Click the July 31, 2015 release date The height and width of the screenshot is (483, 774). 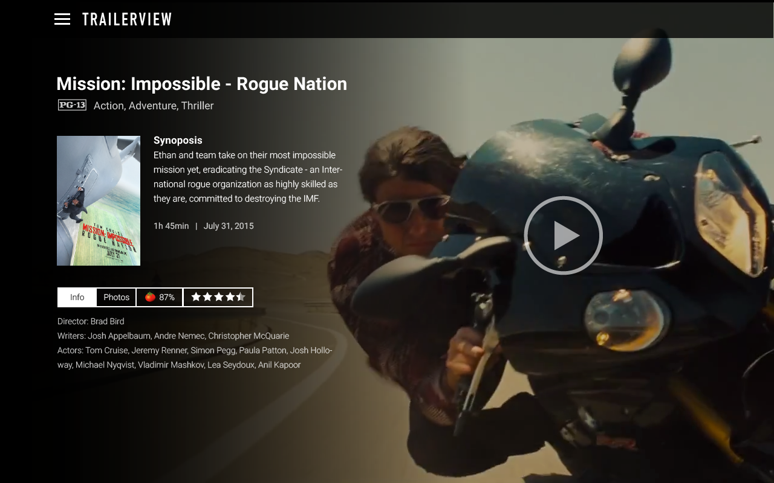click(x=229, y=226)
